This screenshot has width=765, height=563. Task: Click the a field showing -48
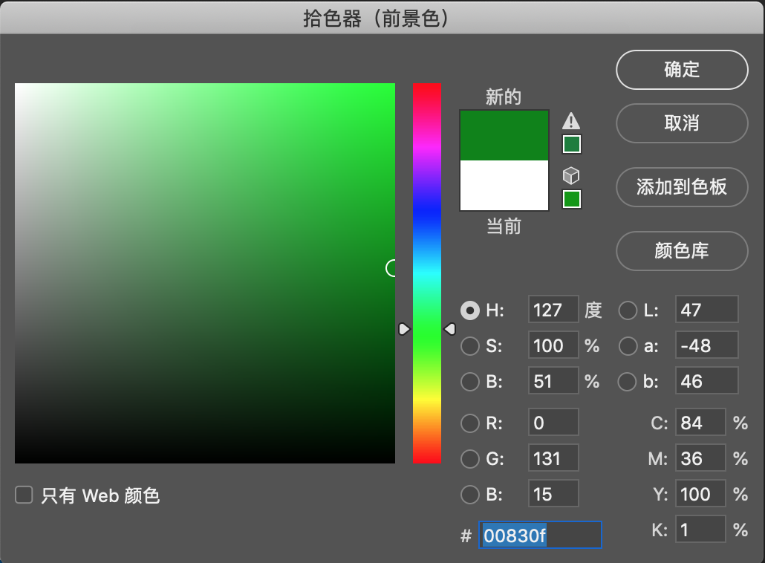click(x=706, y=345)
